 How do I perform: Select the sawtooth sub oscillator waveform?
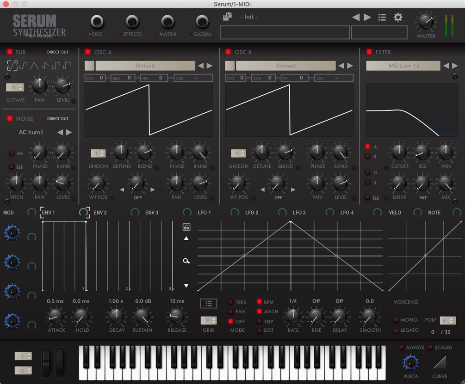pos(45,66)
